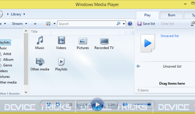Select Artist in the navigation tree
This screenshot has height=114, width=195.
click(7, 54)
